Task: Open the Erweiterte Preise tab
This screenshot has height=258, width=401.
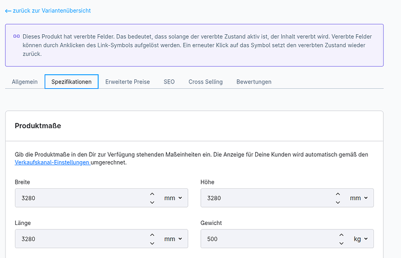Action: tap(127, 82)
